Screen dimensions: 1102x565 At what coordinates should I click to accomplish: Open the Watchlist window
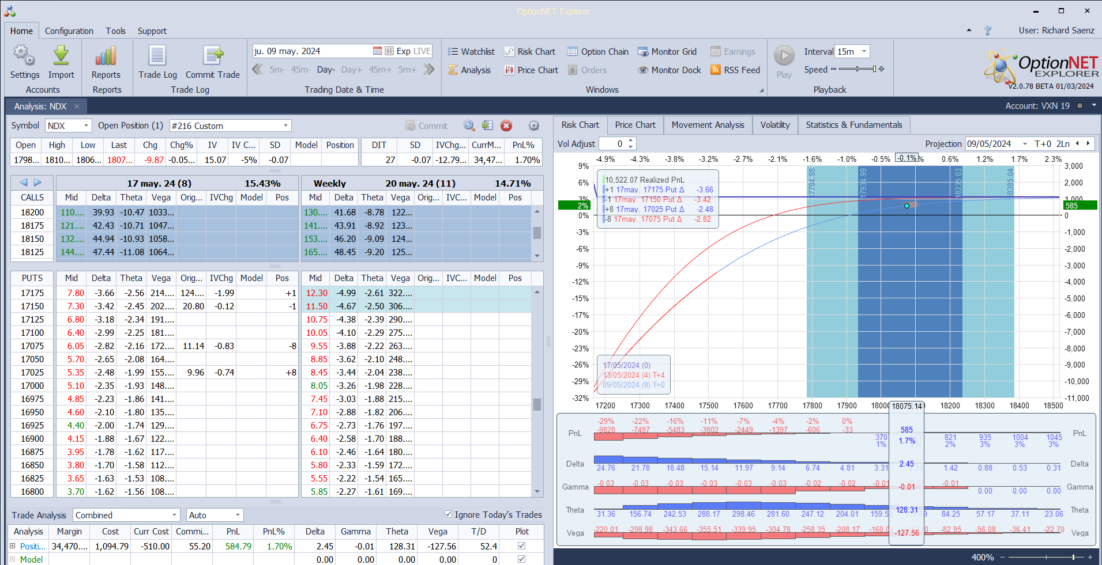pos(471,51)
